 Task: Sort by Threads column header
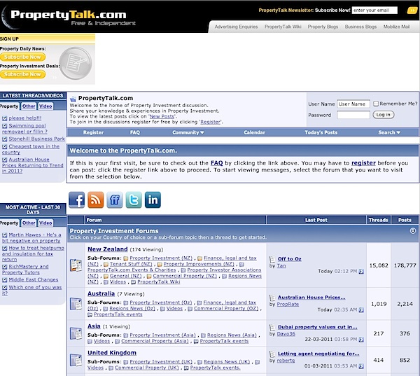tap(378, 220)
